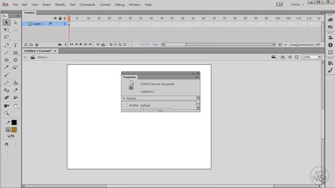Viewport: 335px width, 188px height.
Task: Click the New Layer icon in Timeline
Action: (26, 44)
